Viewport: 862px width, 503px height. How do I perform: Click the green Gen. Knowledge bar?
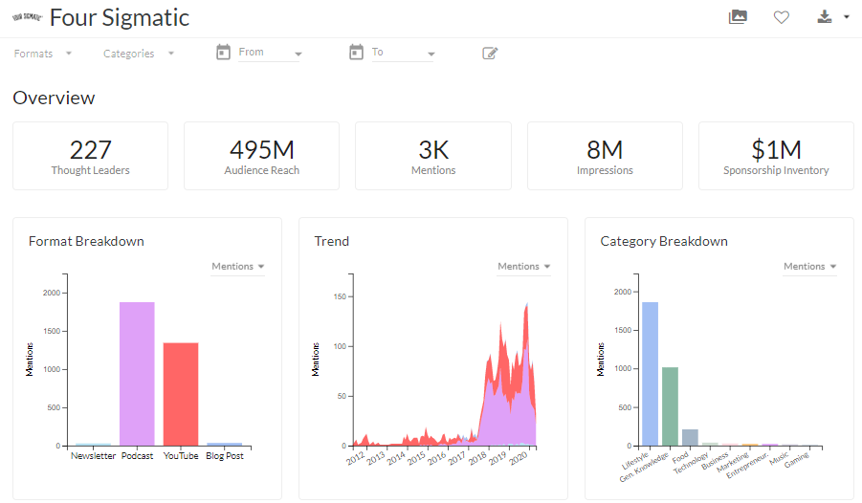click(x=670, y=406)
